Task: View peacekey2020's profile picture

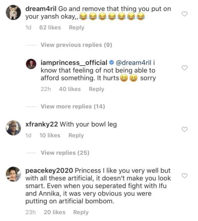Action: [x=13, y=174]
